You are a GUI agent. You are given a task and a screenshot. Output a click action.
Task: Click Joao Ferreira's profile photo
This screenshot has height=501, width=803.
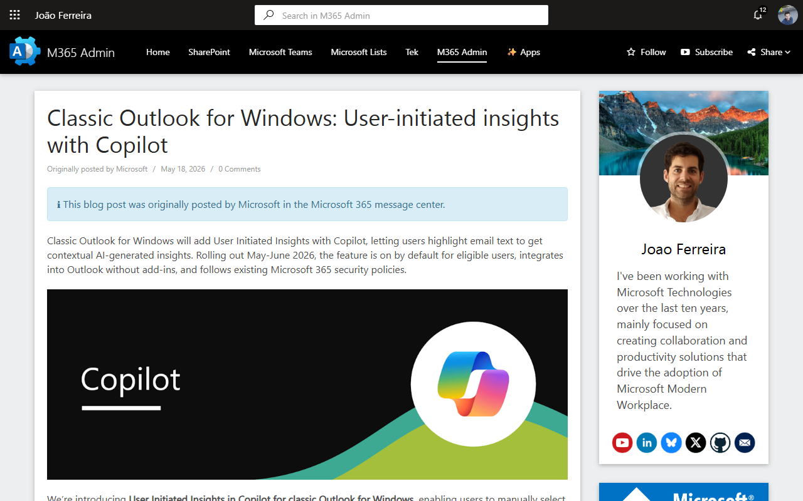click(x=684, y=178)
